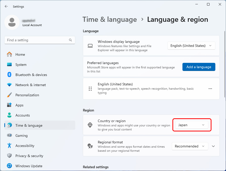226x171 pixels.
Task: Click the Regional format title text
Action: pos(110,142)
